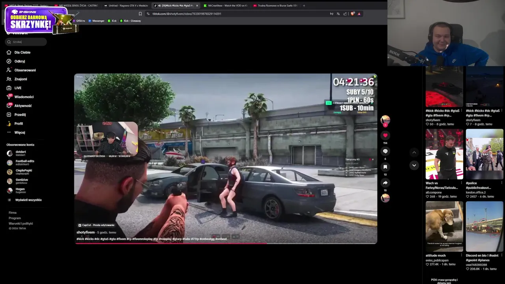
Task: Open the Discord en bio #osint video thumbnail
Action: coord(484,226)
